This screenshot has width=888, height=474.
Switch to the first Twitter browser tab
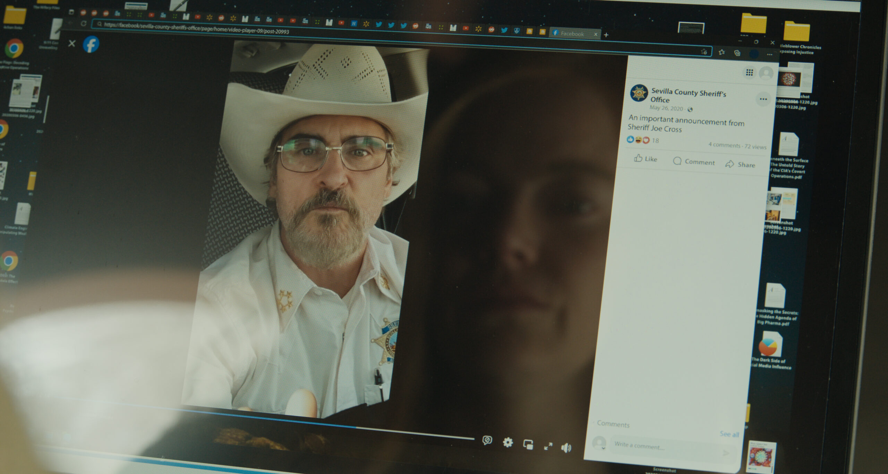click(x=379, y=24)
